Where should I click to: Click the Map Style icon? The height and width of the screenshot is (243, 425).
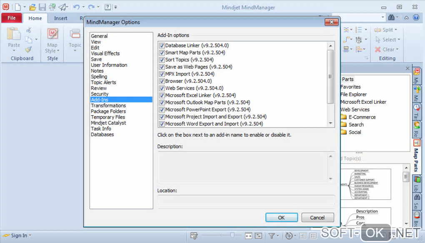click(x=52, y=34)
